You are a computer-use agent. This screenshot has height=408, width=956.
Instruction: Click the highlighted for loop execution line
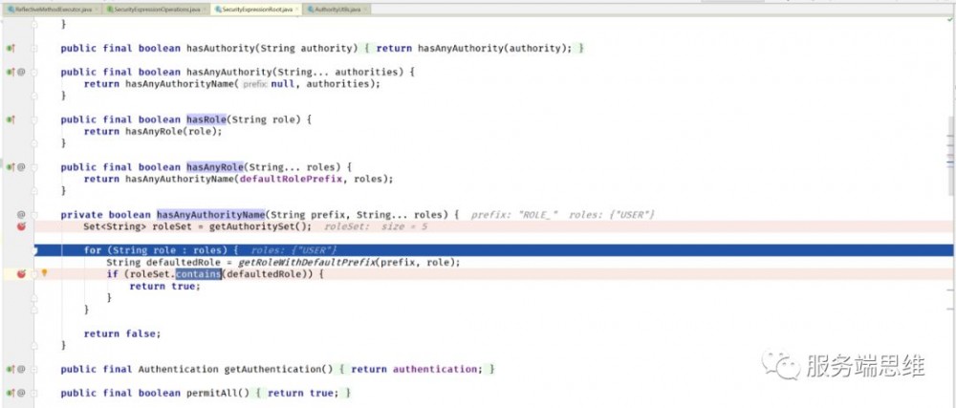point(493,250)
